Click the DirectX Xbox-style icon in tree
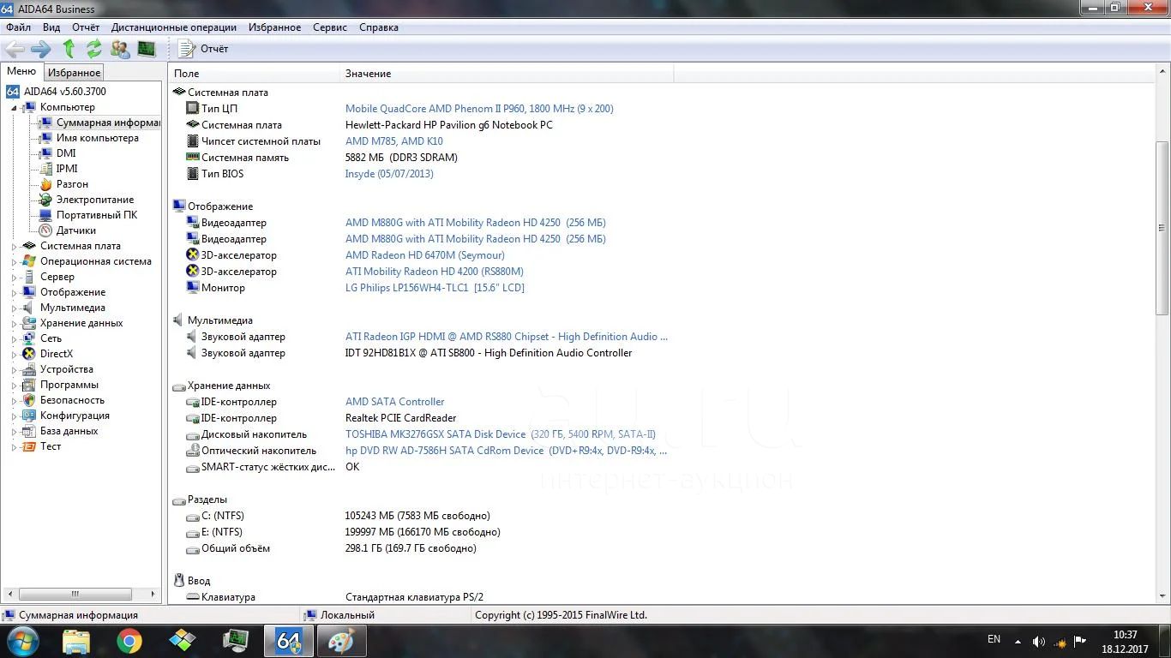Screen dimensions: 1171x658 (x=29, y=354)
